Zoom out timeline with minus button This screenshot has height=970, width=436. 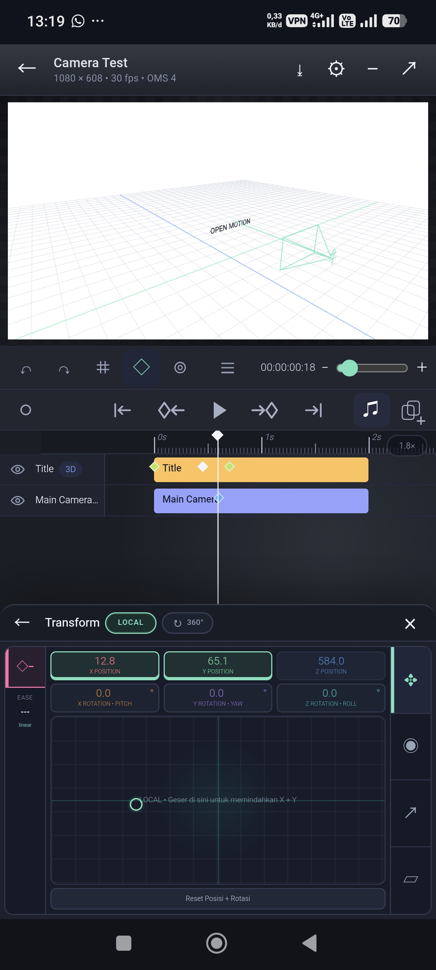click(x=325, y=368)
